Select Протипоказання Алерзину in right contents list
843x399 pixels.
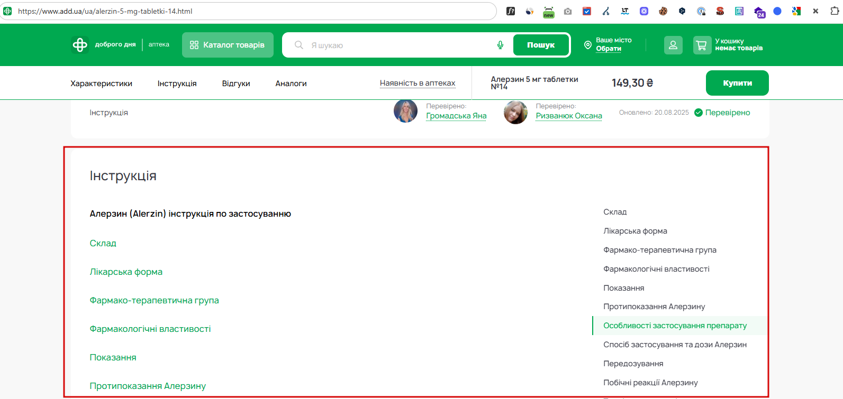pyautogui.click(x=654, y=307)
